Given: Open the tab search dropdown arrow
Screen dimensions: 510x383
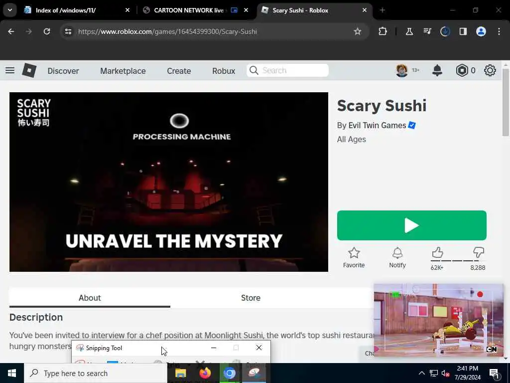Looking at the screenshot, I should click(x=10, y=10).
